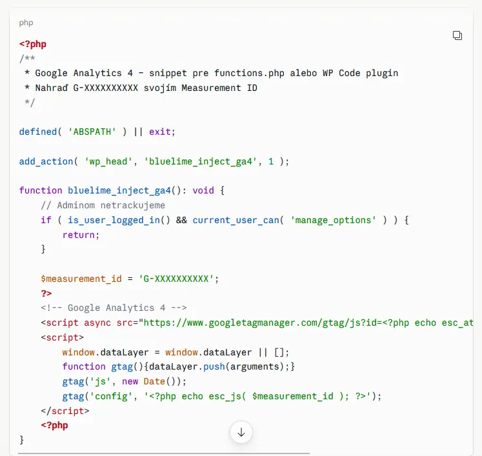Click the comment '// Adminom netrackujeme'
The image size is (482, 456).
[x=103, y=205]
